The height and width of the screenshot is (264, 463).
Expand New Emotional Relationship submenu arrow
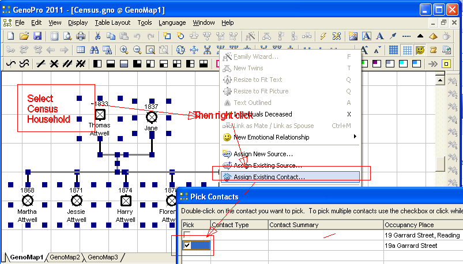[x=355, y=137]
